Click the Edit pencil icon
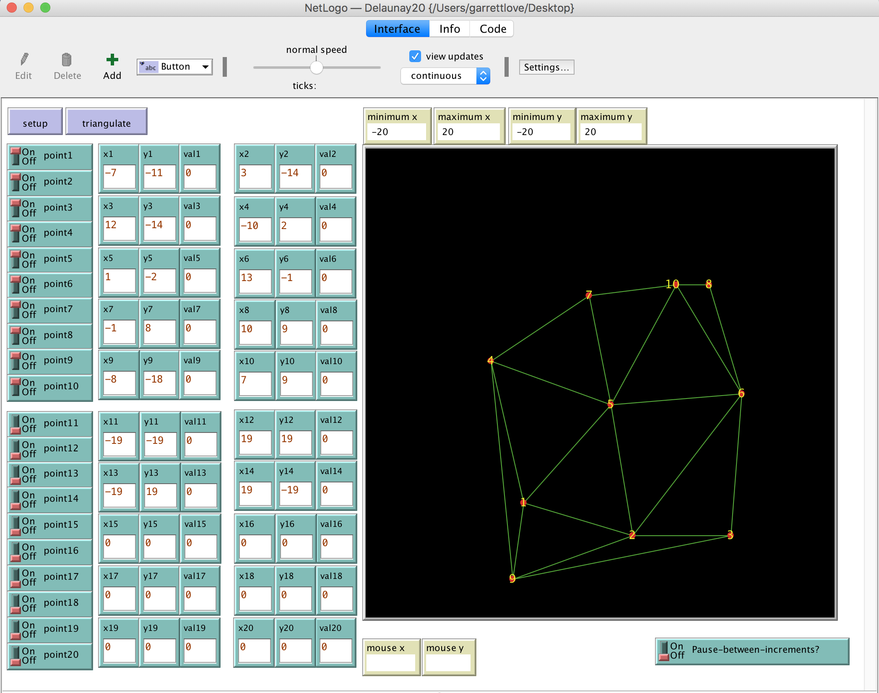Viewport: 879px width, 693px height. coord(24,60)
